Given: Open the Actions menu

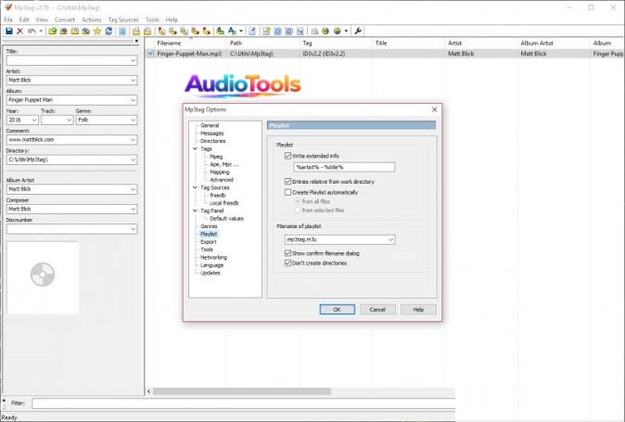Looking at the screenshot, I should [x=91, y=19].
